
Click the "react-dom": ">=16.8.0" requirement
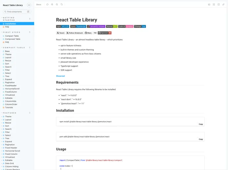pos(71,99)
